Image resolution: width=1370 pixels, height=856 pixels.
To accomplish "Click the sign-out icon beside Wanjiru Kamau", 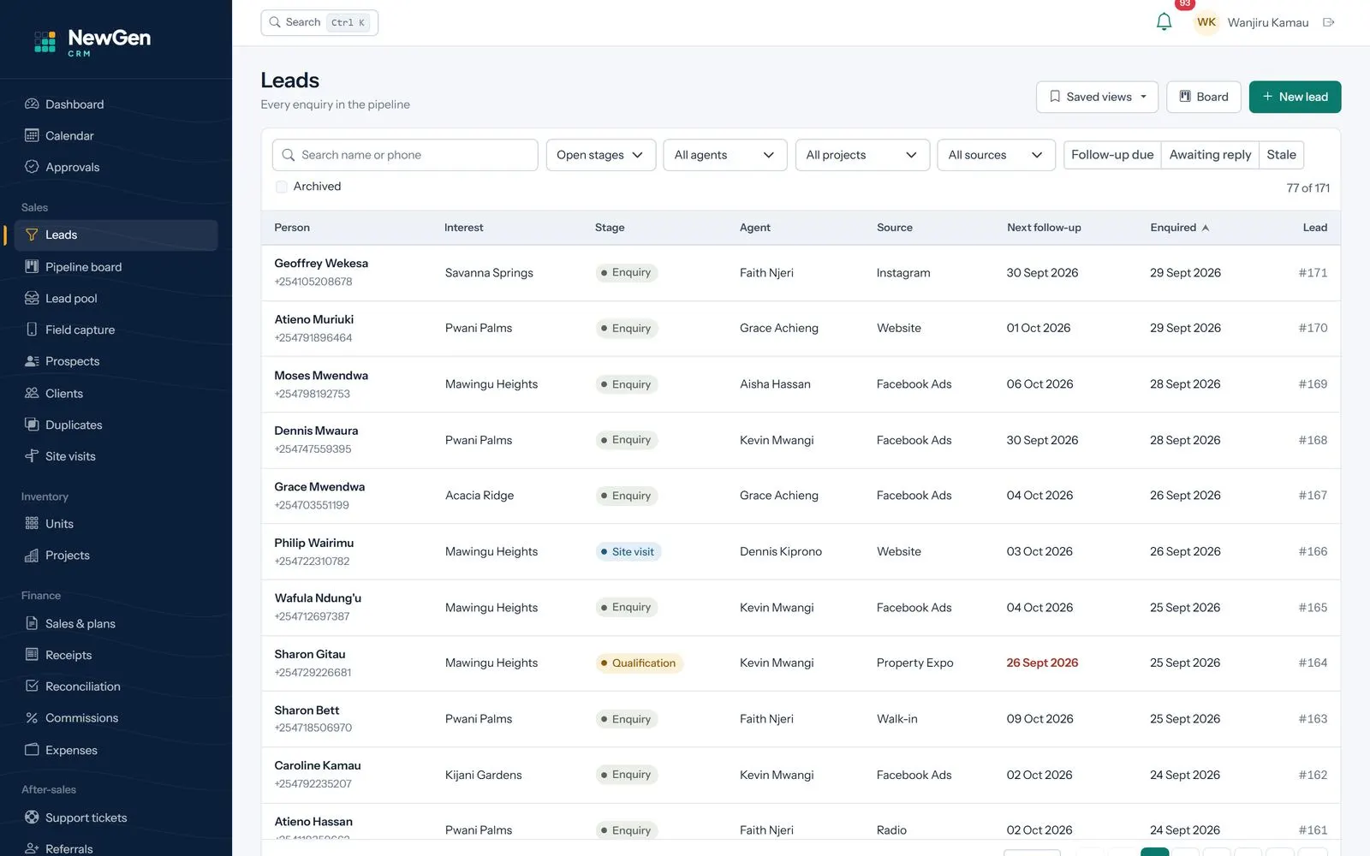I will click(1329, 22).
